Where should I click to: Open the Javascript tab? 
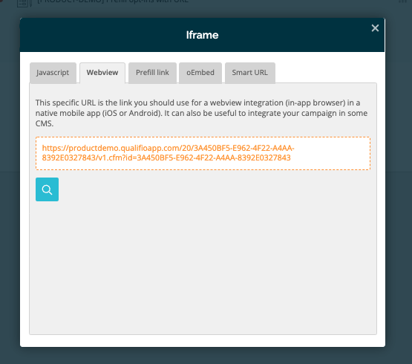[x=53, y=73]
